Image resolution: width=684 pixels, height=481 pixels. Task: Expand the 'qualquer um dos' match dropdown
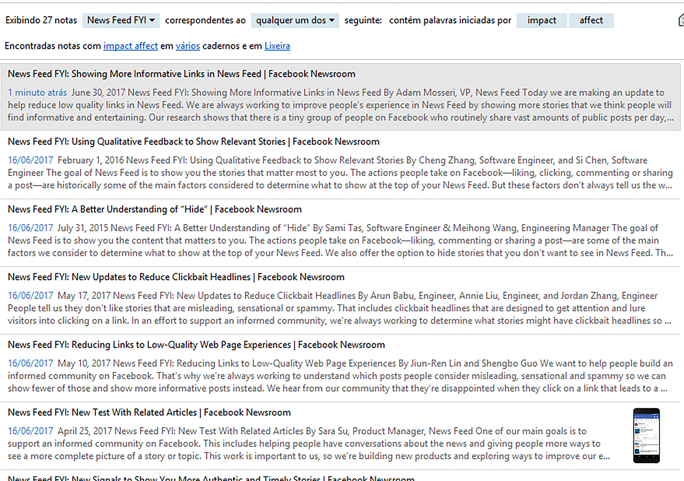[x=295, y=20]
